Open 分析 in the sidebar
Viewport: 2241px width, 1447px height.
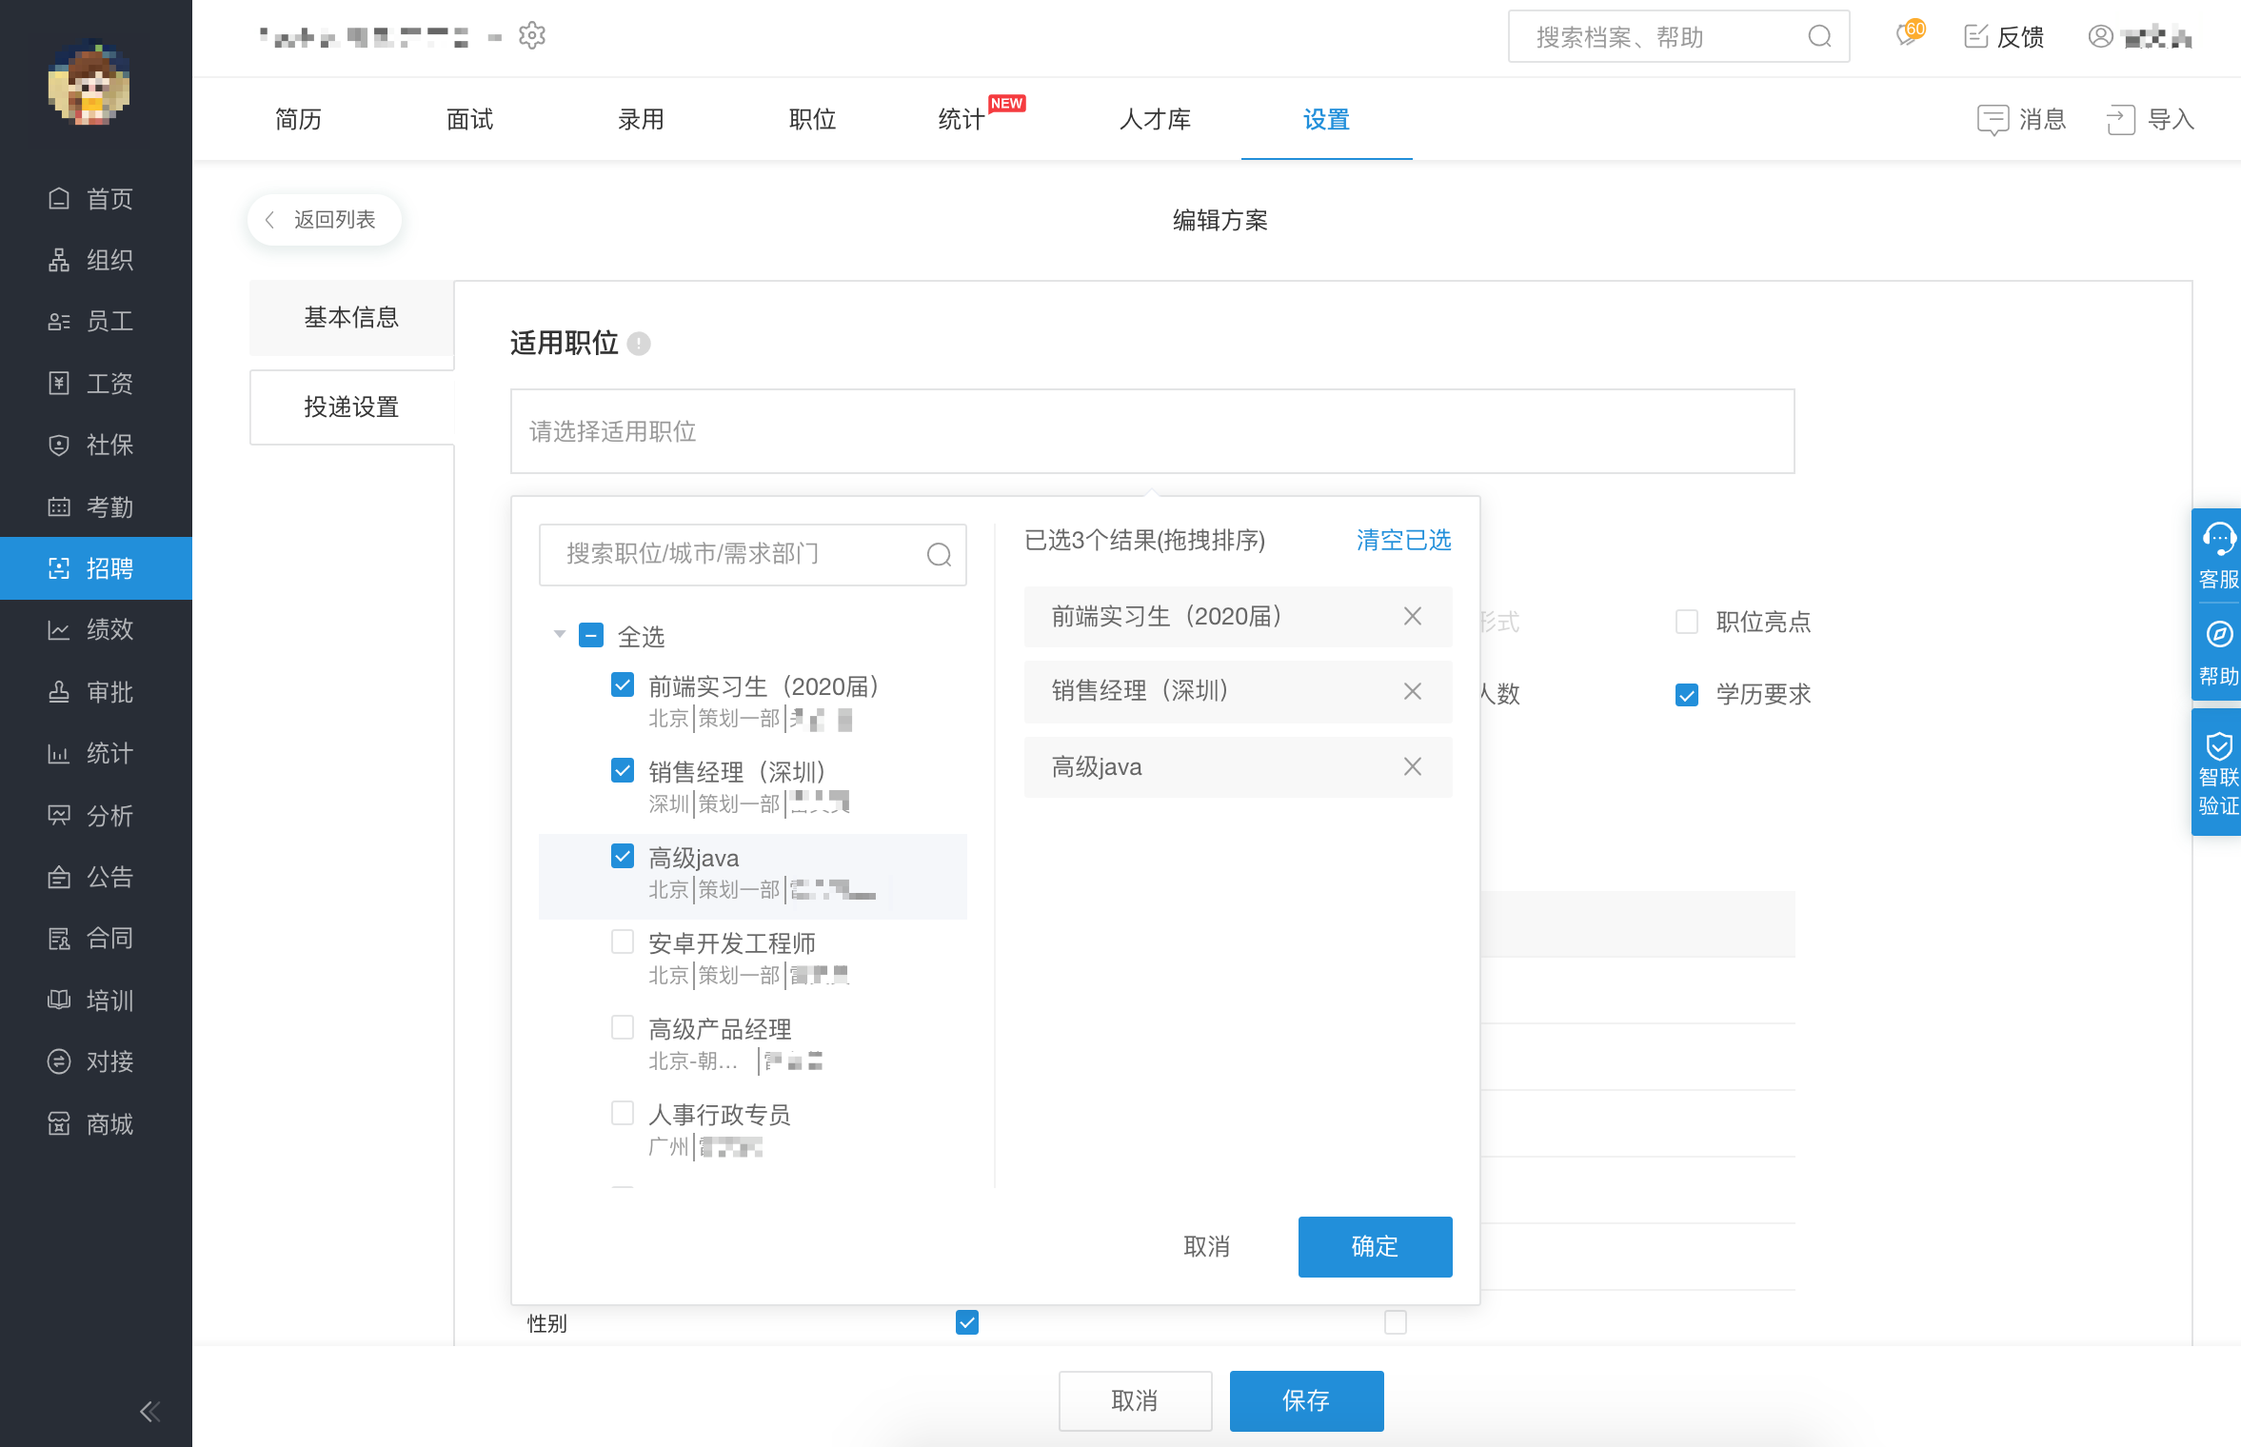[x=96, y=816]
